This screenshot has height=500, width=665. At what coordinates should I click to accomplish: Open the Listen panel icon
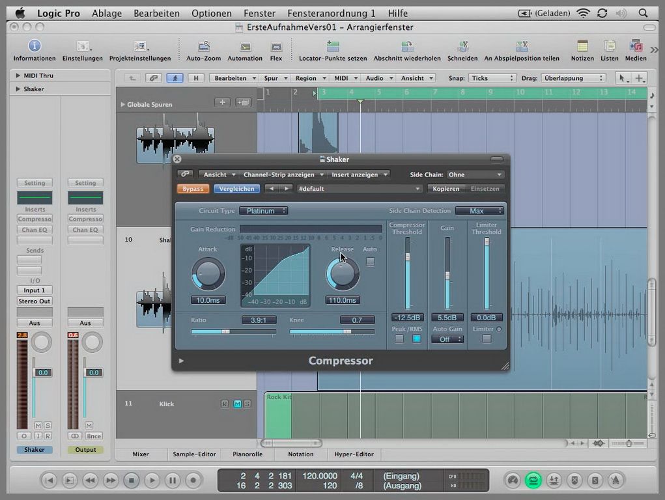point(610,46)
